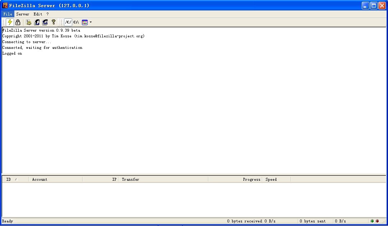Open the Groups editor icon

click(x=45, y=22)
